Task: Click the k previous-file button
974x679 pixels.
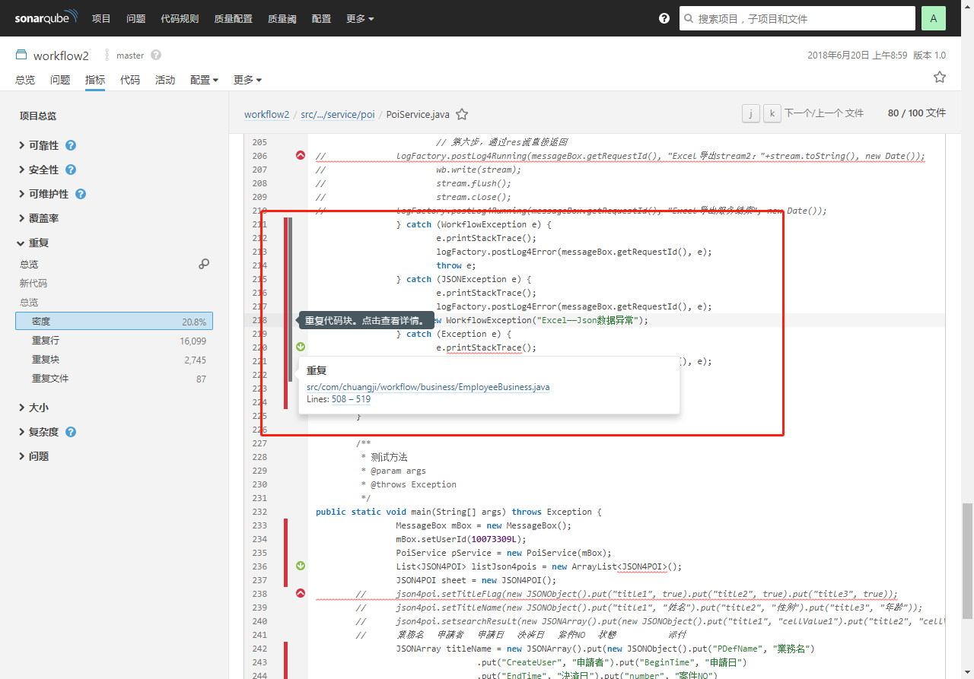Action: [x=772, y=113]
